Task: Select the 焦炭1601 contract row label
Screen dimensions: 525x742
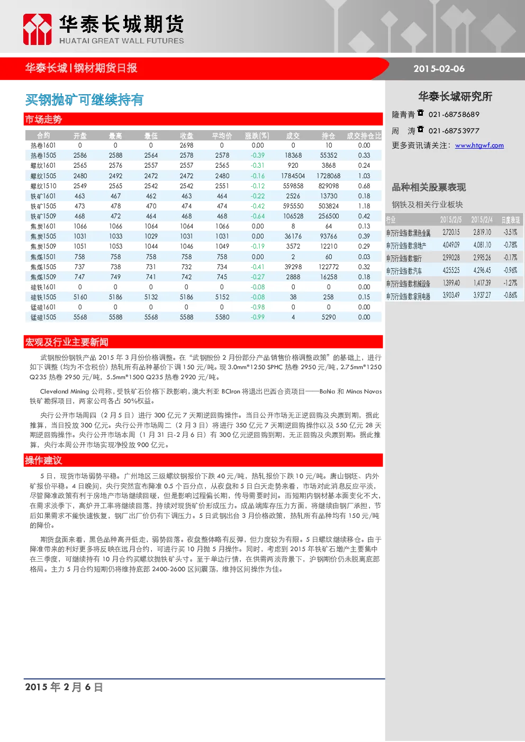Action: (x=43, y=226)
